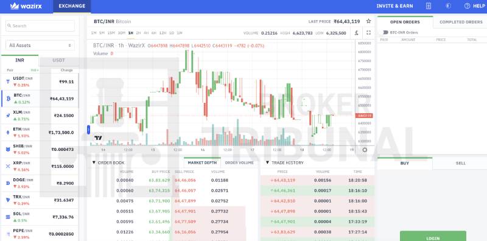Click the Volume indicator label on chart
The width and height of the screenshot is (487, 241).
(100, 54)
